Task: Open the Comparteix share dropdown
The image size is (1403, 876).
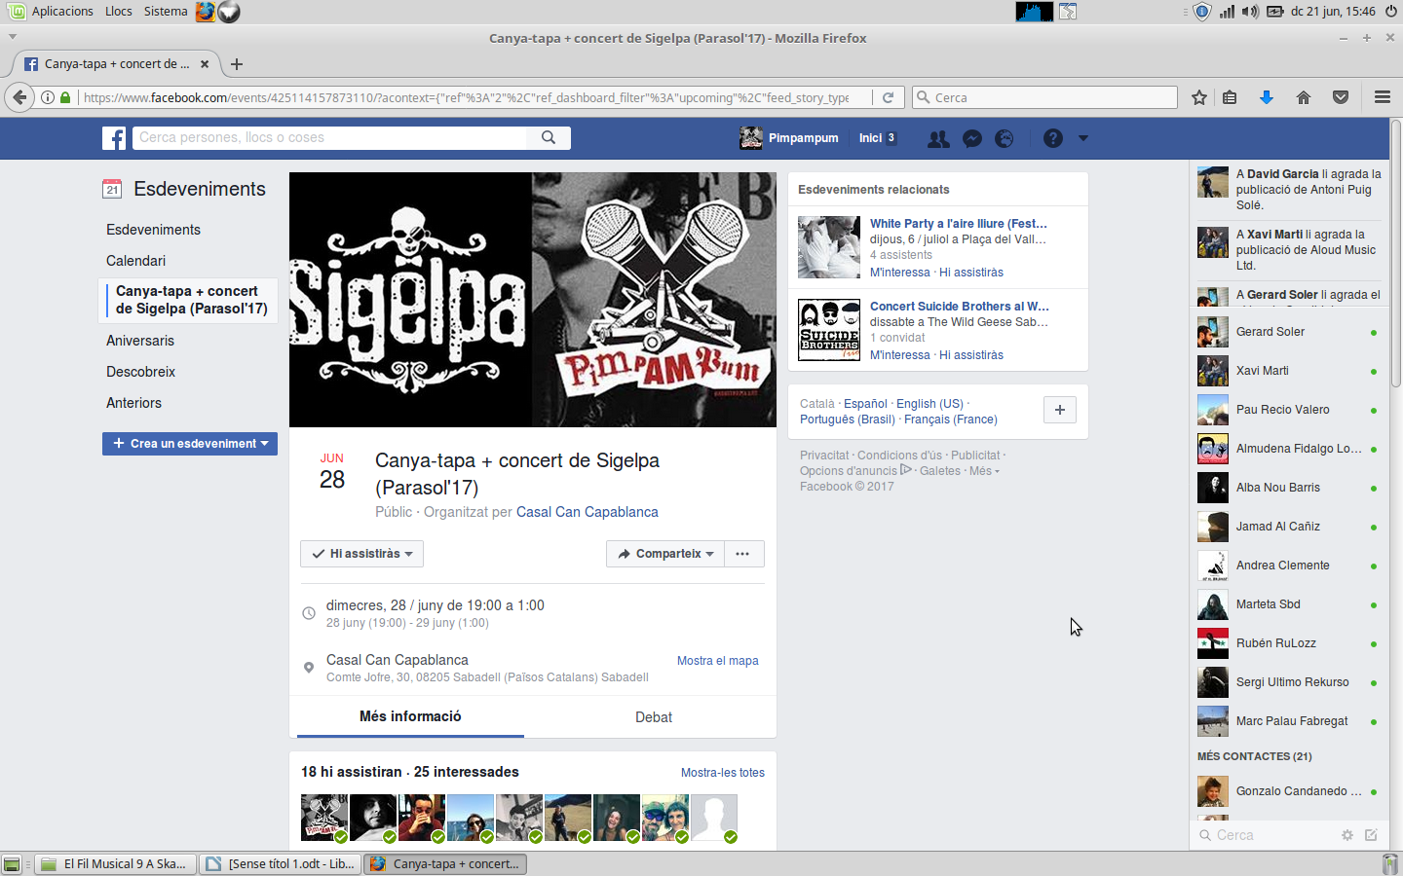Action: coord(666,554)
